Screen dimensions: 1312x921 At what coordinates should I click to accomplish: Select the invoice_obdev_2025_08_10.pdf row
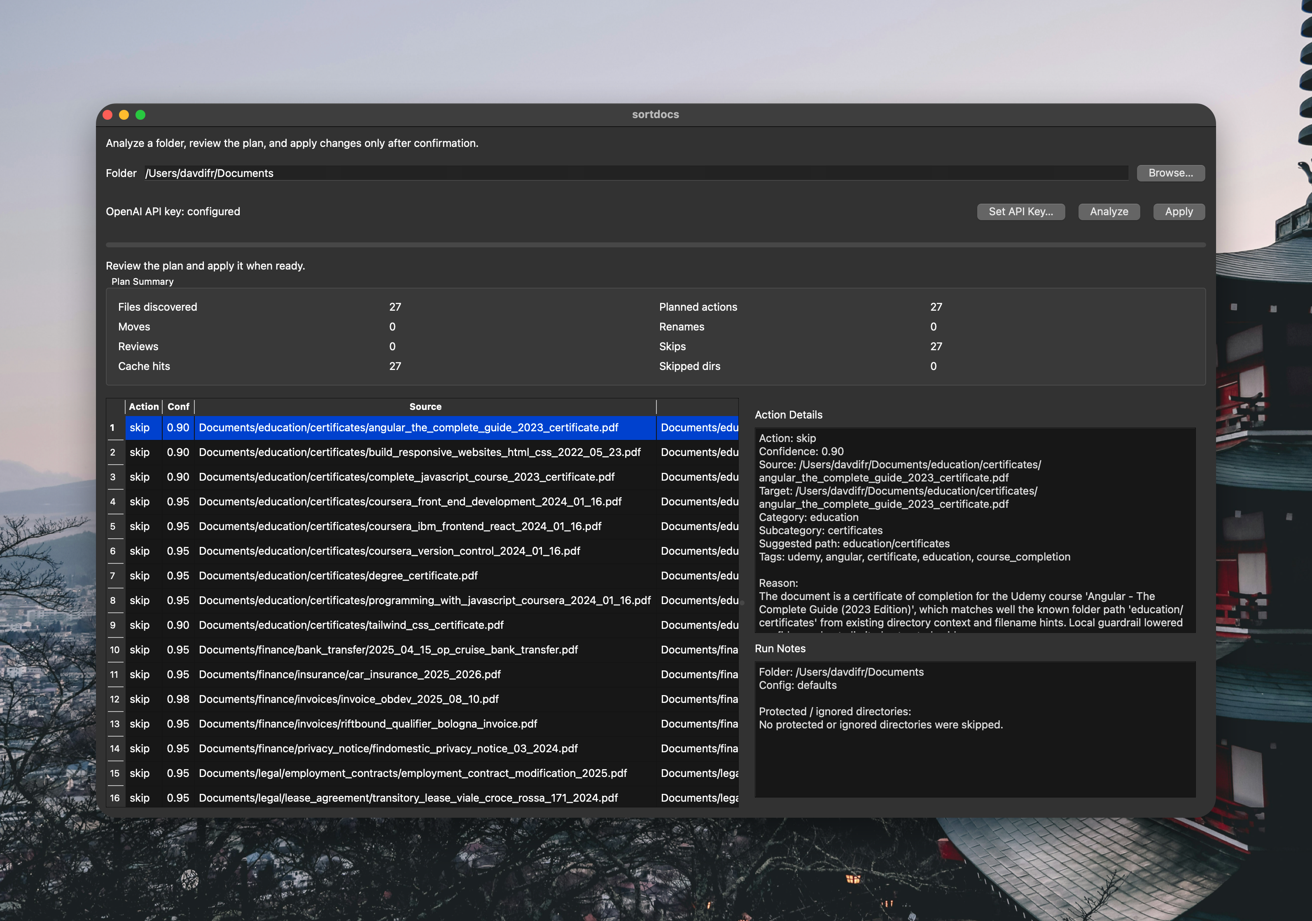(348, 699)
